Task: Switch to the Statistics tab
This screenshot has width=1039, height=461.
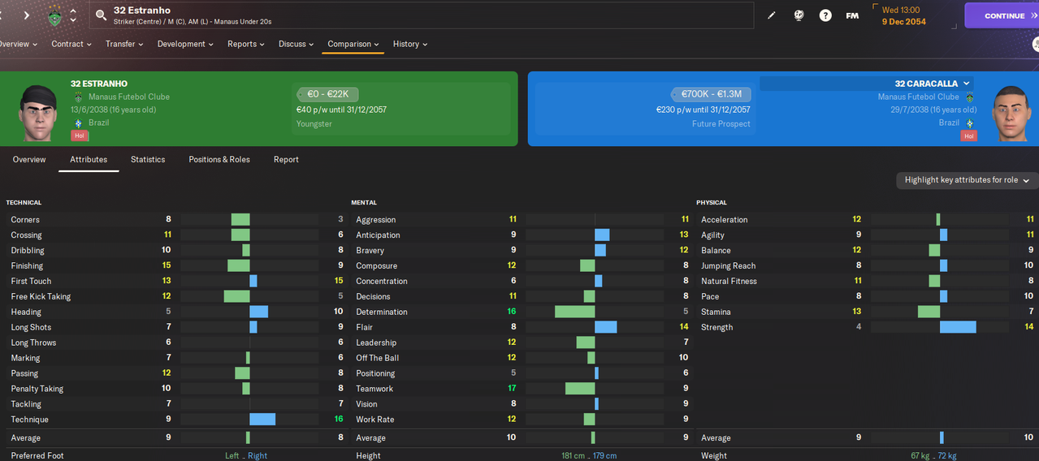Action: (x=148, y=160)
